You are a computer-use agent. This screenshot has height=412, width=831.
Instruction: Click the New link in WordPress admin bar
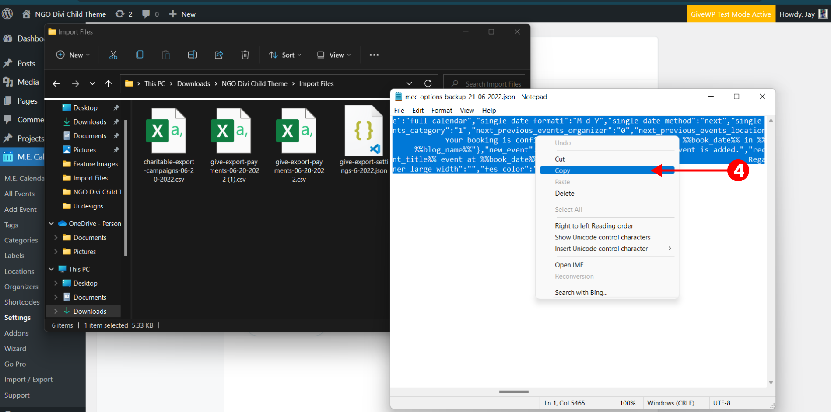(x=182, y=14)
